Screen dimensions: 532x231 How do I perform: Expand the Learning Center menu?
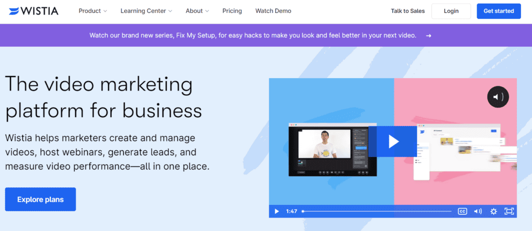[146, 11]
